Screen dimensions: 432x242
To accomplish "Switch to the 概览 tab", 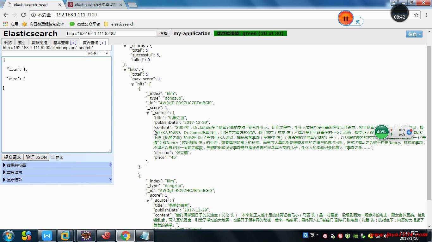I will tap(8, 43).
